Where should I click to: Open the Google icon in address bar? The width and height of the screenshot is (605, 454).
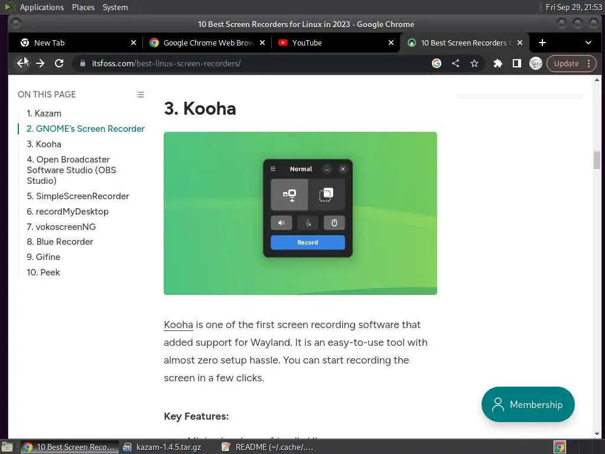point(437,63)
